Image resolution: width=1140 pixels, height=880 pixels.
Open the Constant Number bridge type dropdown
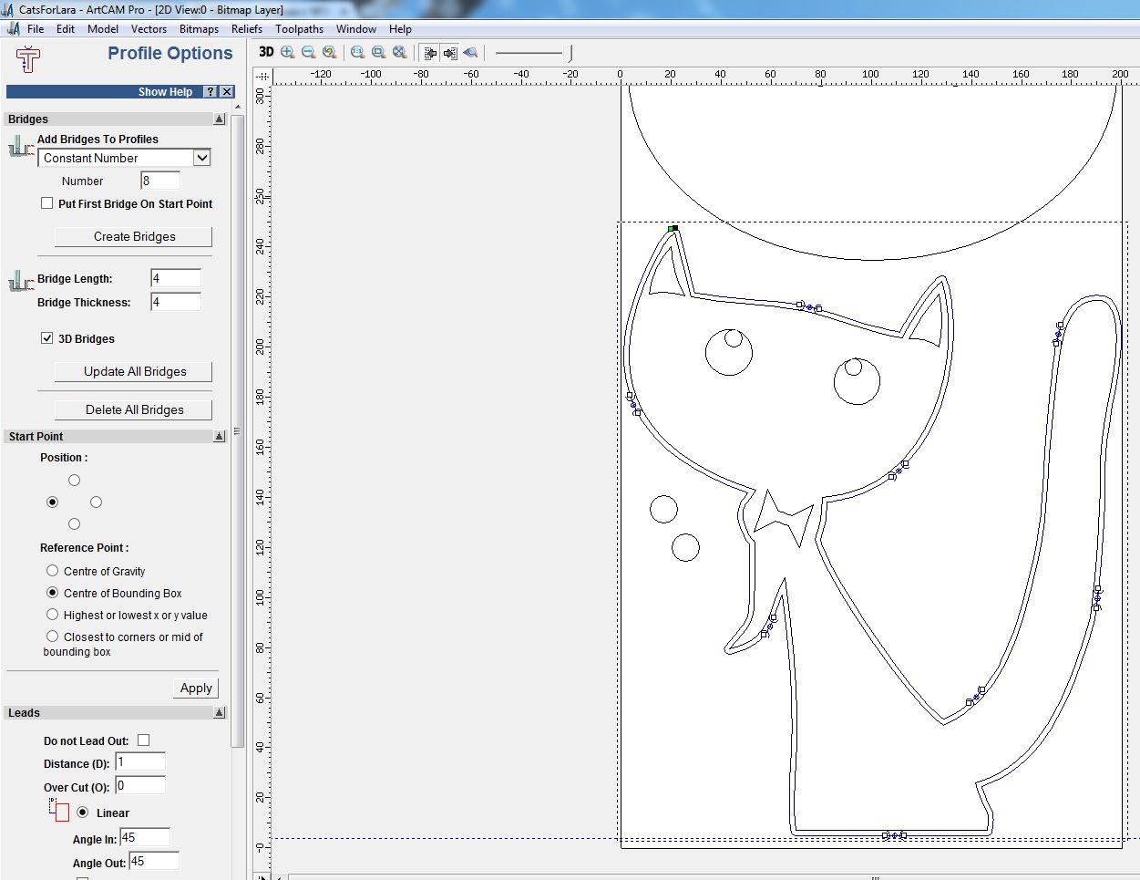[x=201, y=158]
